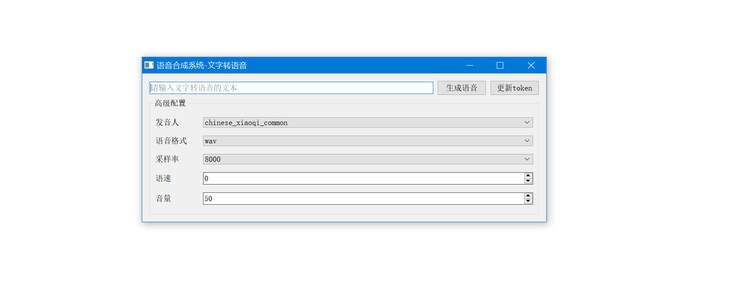Open the 发音人 dropdown showing chinese_xiaoqi_common
The height and width of the screenshot is (286, 741).
point(368,122)
